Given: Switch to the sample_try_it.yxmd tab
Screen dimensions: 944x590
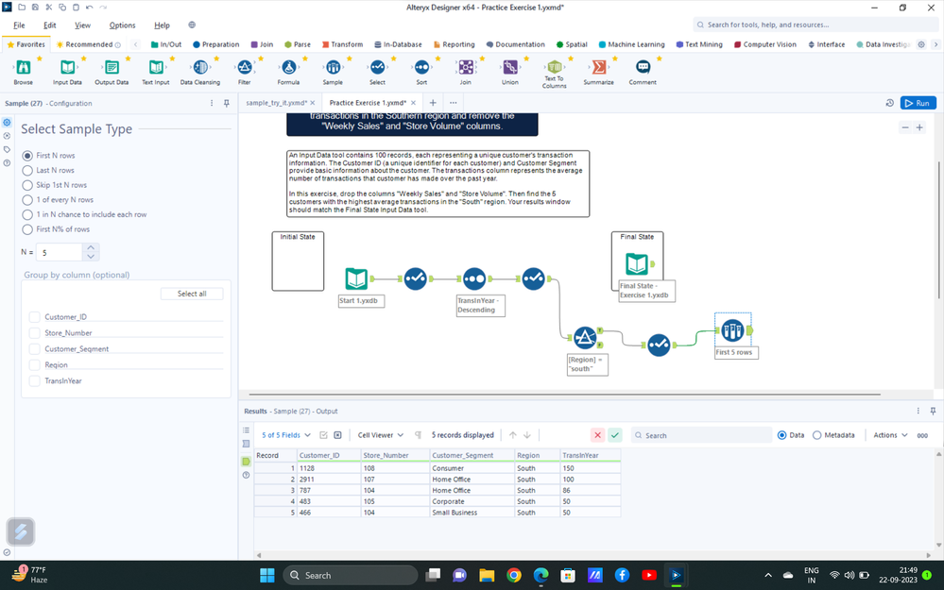Looking at the screenshot, I should [276, 103].
